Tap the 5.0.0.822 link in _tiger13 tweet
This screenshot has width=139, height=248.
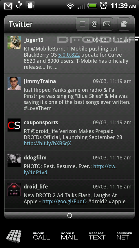pyautogui.click(x=69, y=55)
